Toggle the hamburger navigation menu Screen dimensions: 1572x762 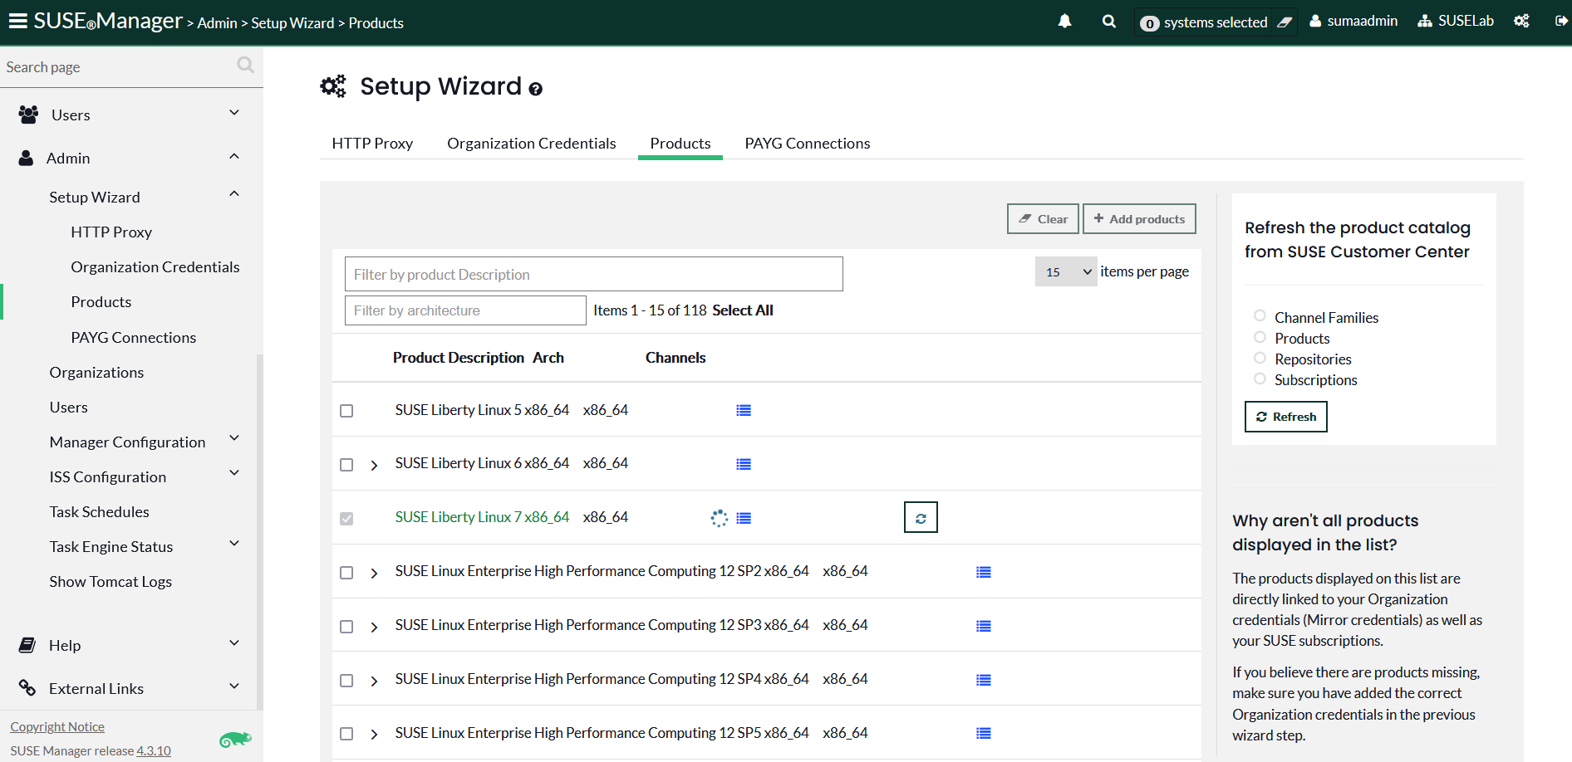coord(17,21)
